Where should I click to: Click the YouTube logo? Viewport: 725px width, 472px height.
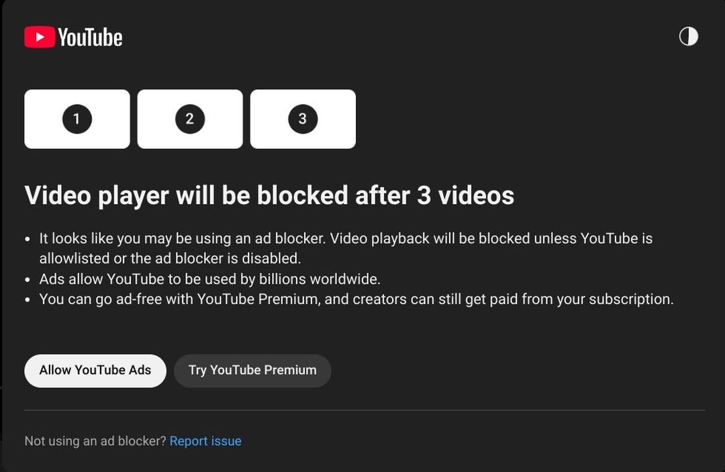(74, 37)
